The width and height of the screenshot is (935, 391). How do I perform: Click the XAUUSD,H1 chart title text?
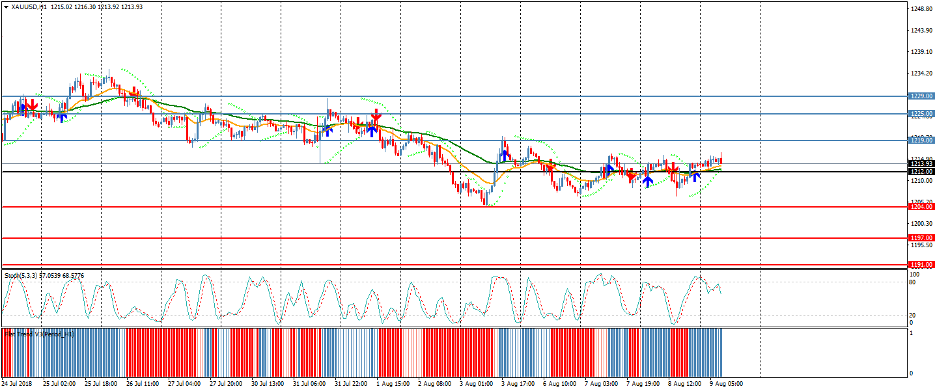(x=29, y=7)
